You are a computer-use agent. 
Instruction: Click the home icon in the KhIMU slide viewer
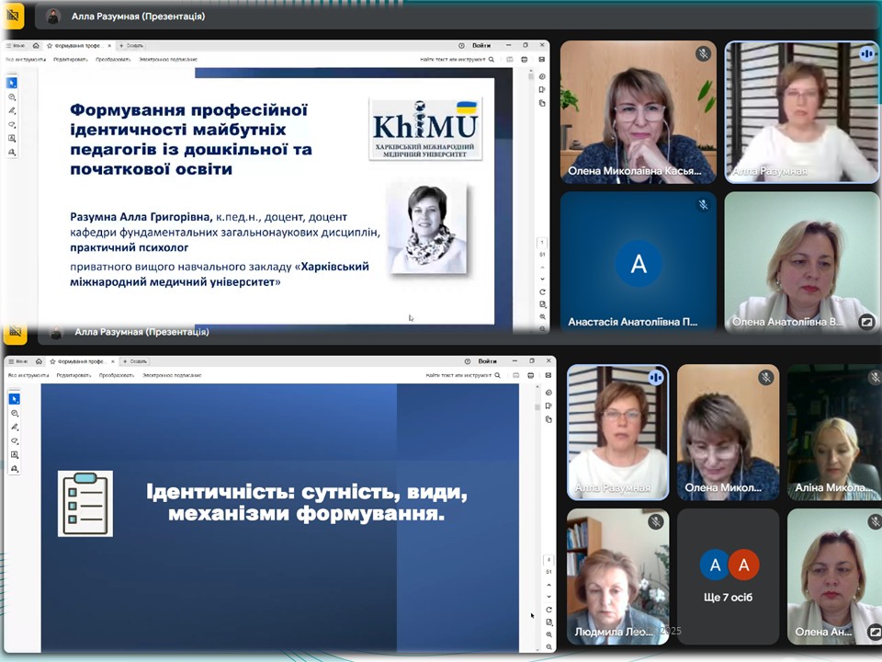coord(36,45)
